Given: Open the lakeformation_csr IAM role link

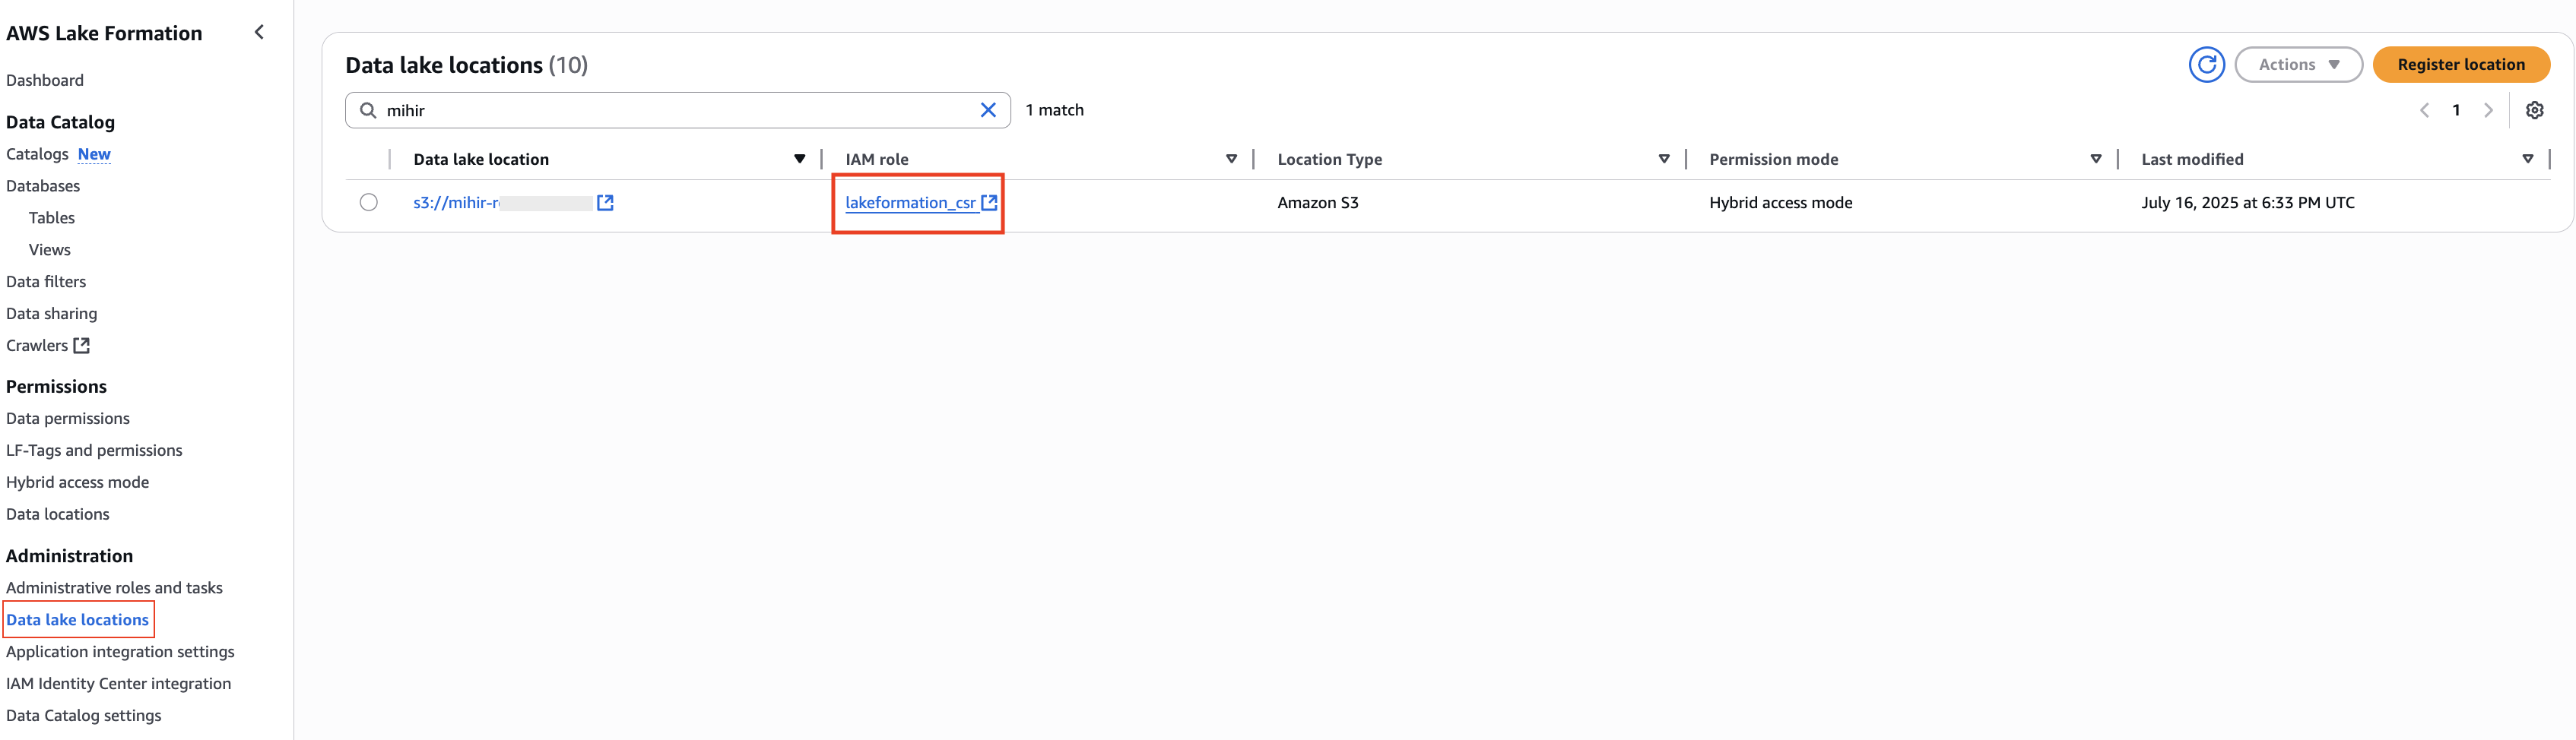Looking at the screenshot, I should coord(910,203).
